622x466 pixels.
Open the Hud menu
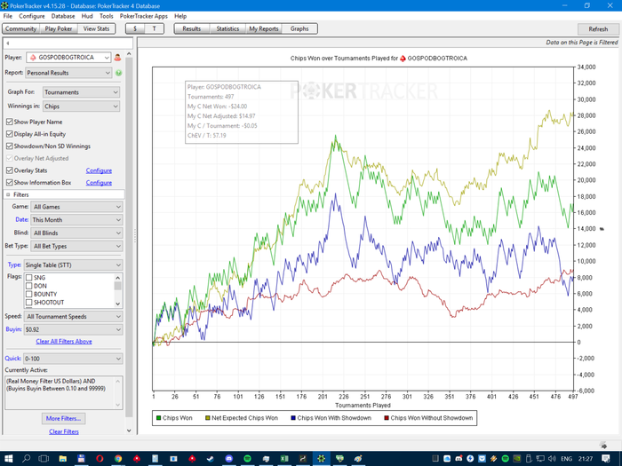pos(87,16)
